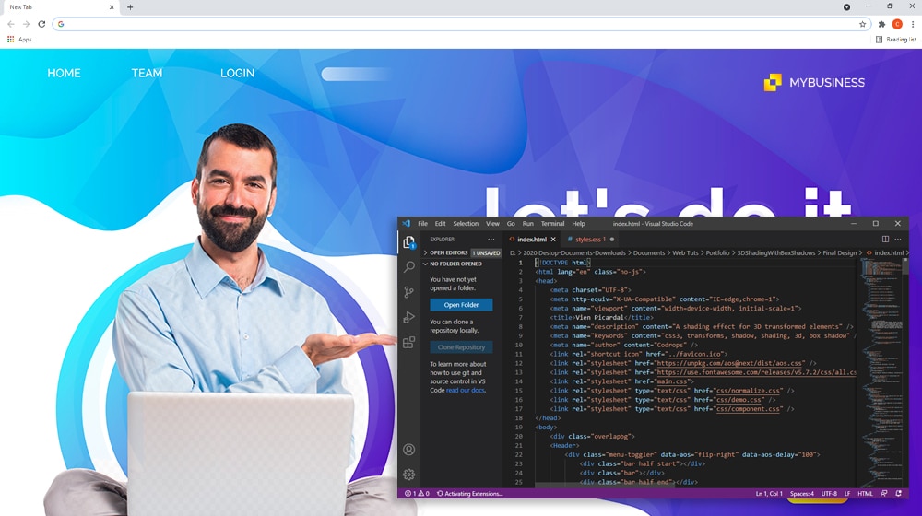Click the '1 UNSAVED' badge in Open Editors
This screenshot has height=516, width=922.
coord(486,252)
